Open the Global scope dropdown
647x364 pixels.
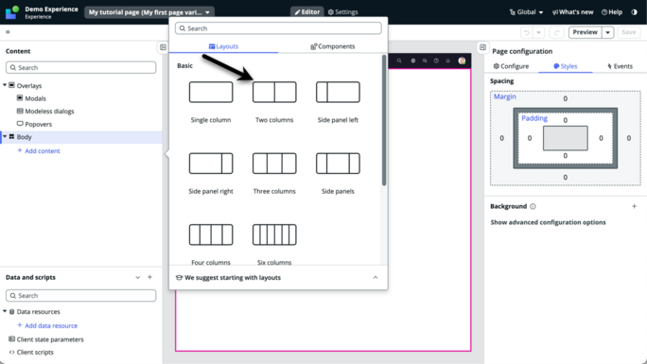click(x=526, y=12)
